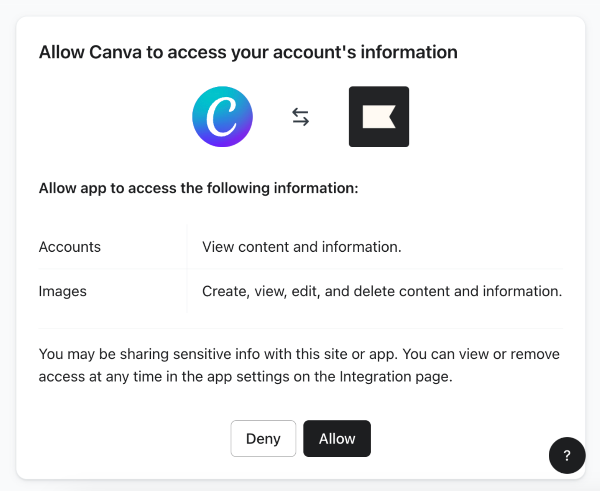Select the Accounts permission label
Screen dimensions: 600x491
point(70,247)
